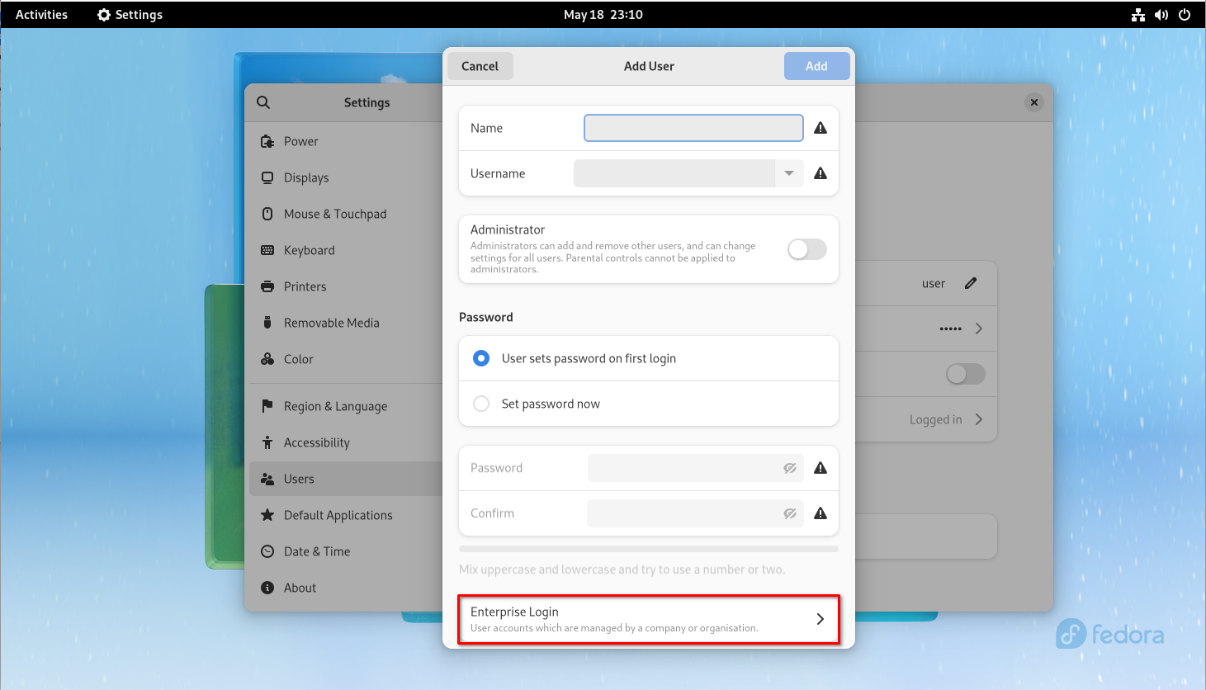Open the Activities overview
1206x690 pixels.
click(41, 15)
